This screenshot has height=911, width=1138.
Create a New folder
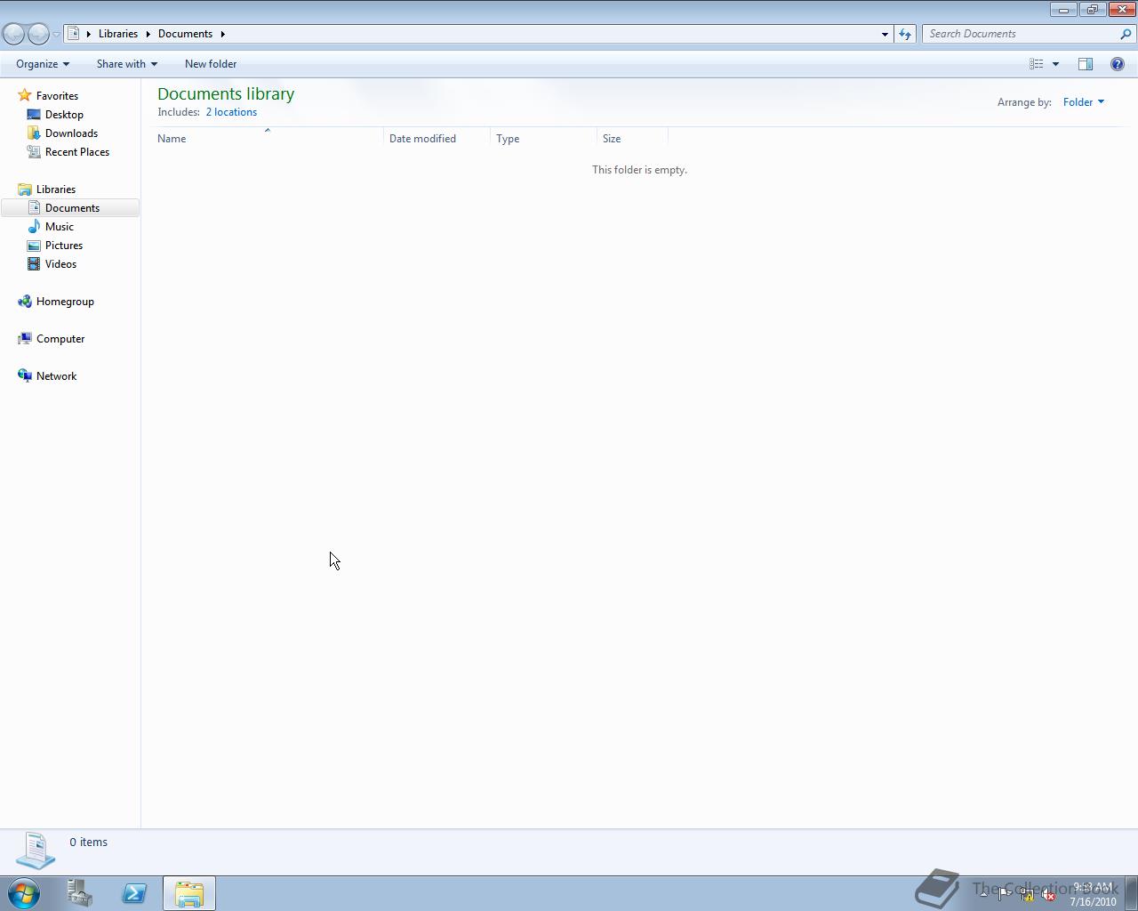[211, 64]
